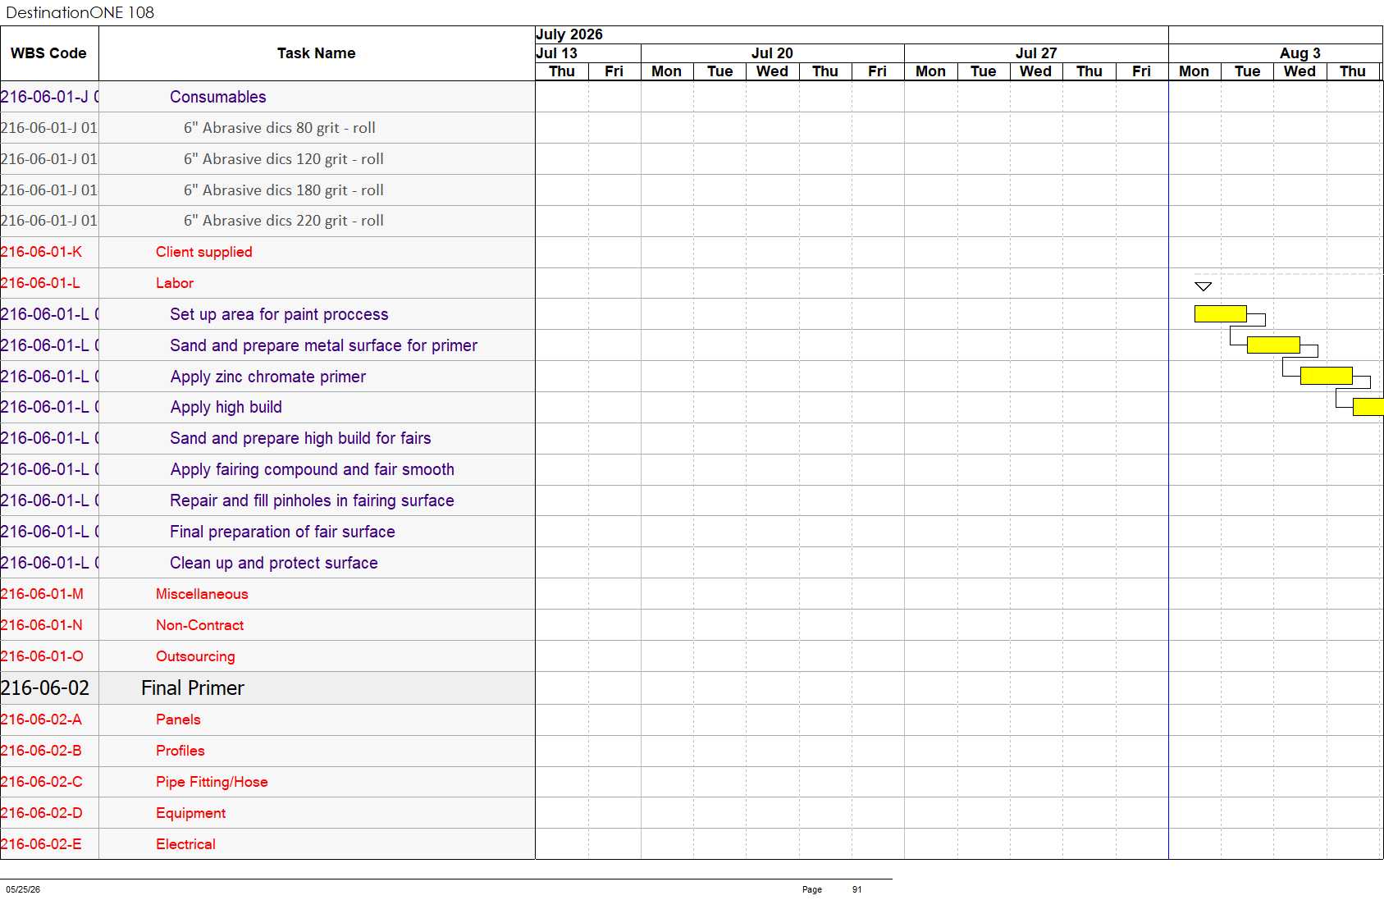Select the yellow bar for Set up area
The width and height of the screenshot is (1384, 900).
tap(1221, 313)
